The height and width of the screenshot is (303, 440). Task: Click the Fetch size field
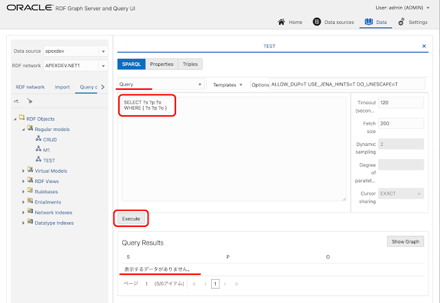(x=401, y=123)
